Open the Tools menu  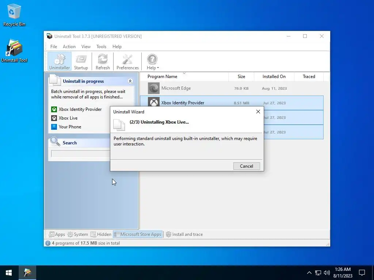tap(102, 47)
